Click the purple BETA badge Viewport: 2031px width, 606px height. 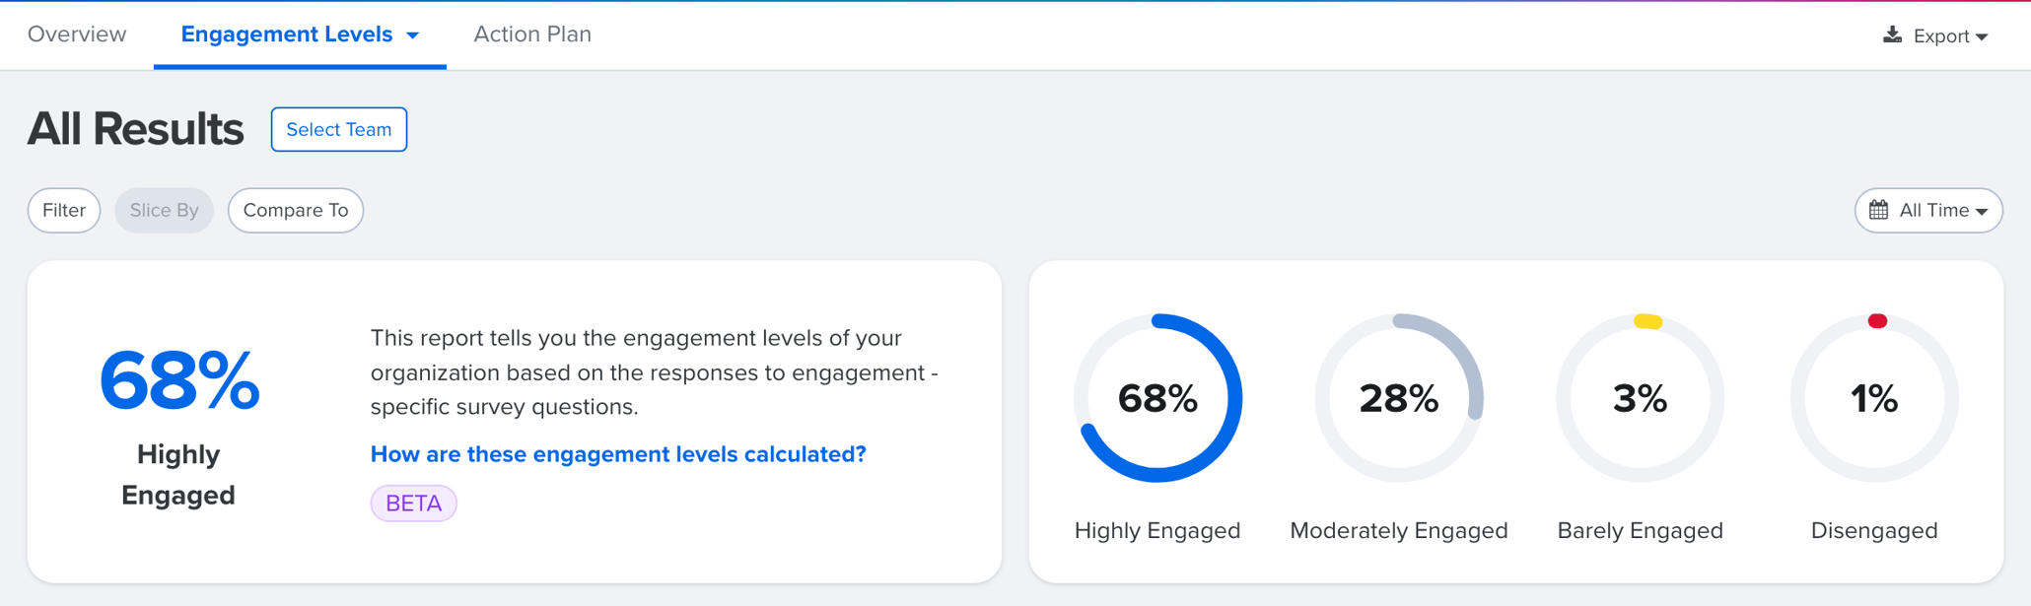(x=413, y=503)
